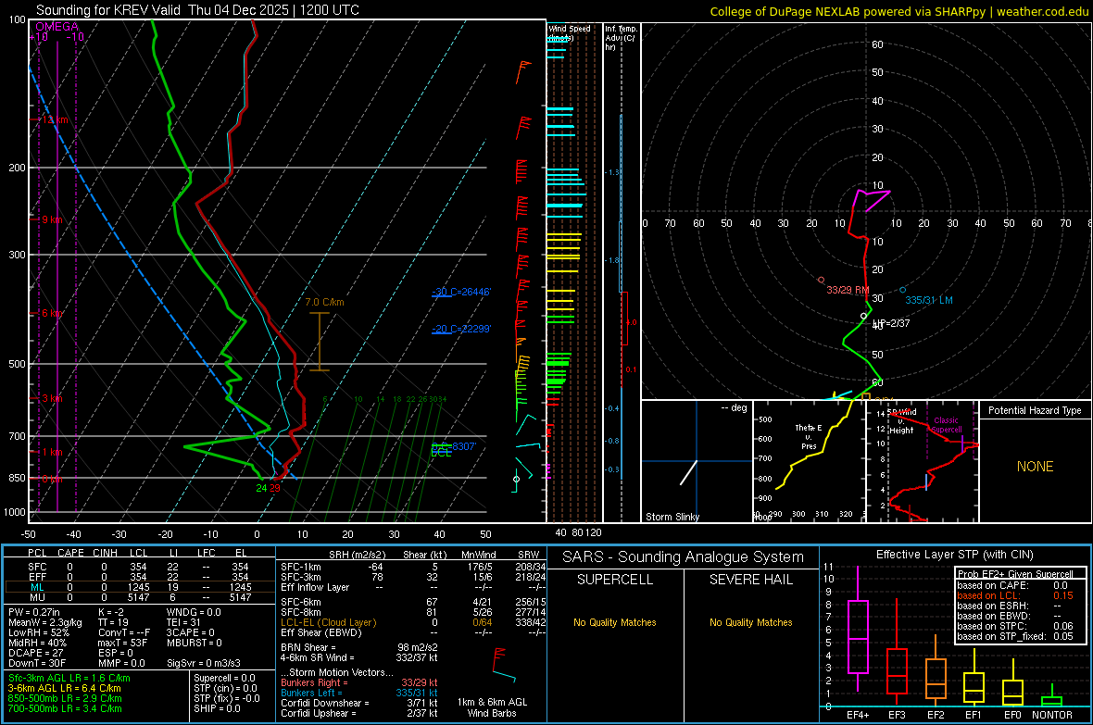The height and width of the screenshot is (725, 1093).
Task: Click the NONE hazard type value
Action: [1035, 467]
